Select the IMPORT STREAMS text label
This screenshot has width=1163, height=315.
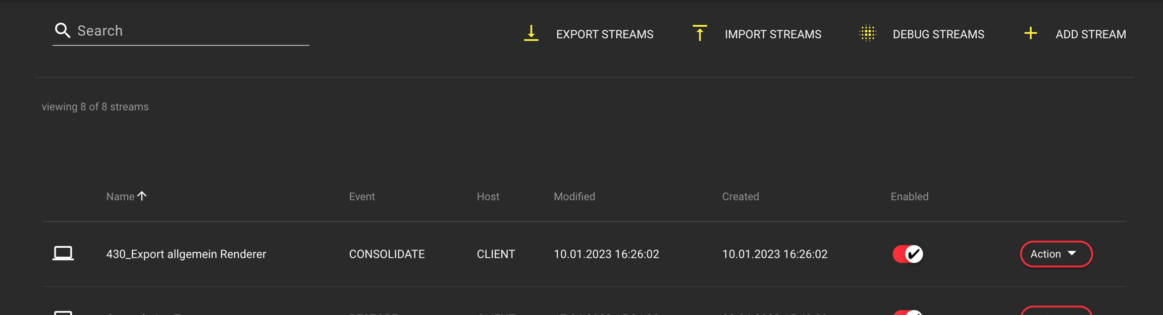(773, 34)
